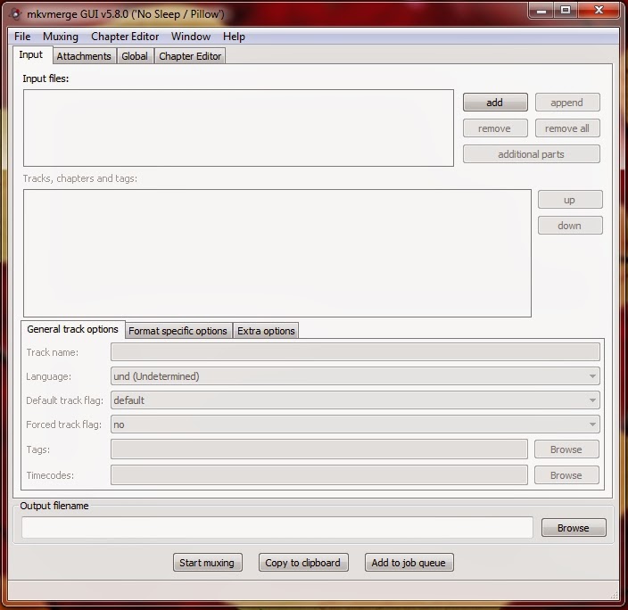
Task: Switch to the Chapter Editor tab
Action: (x=190, y=56)
